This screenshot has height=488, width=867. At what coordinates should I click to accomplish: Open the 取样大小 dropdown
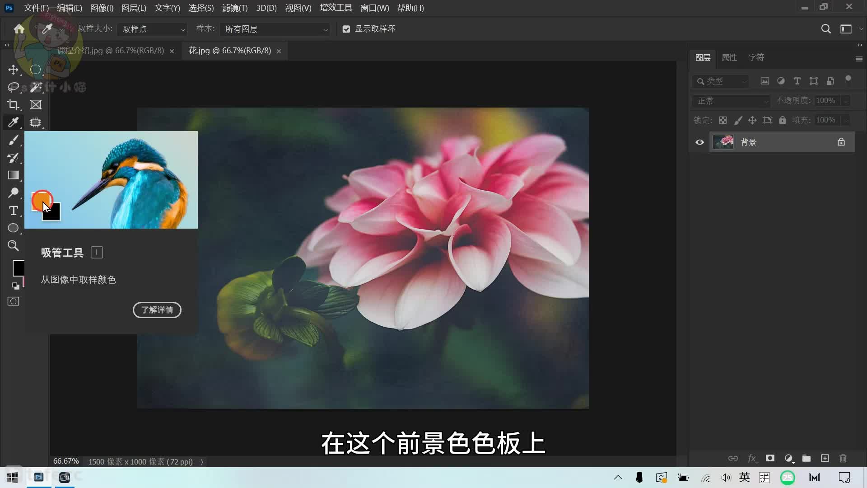point(152,29)
